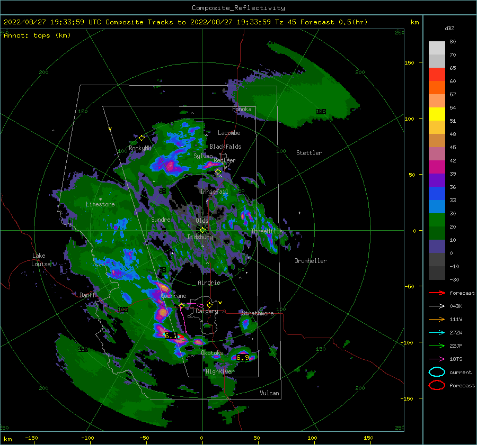The image size is (477, 445).
Task: Click the Sylvan label
Action: pos(203,156)
